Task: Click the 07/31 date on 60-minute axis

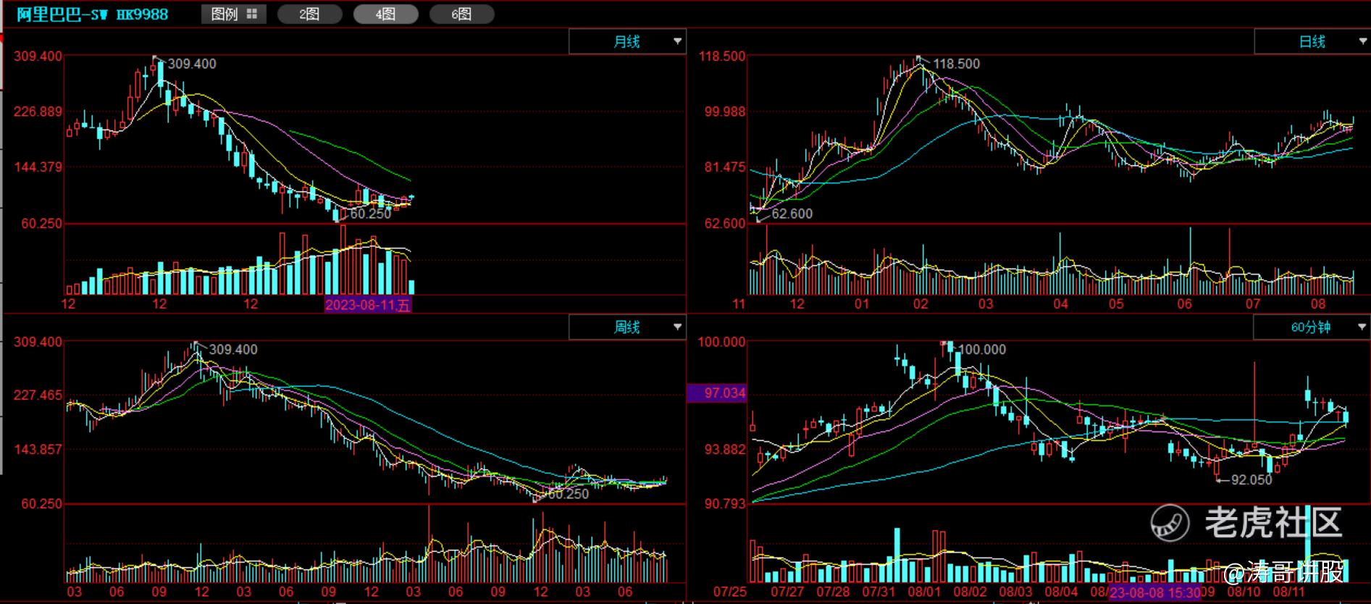Action: point(879,592)
